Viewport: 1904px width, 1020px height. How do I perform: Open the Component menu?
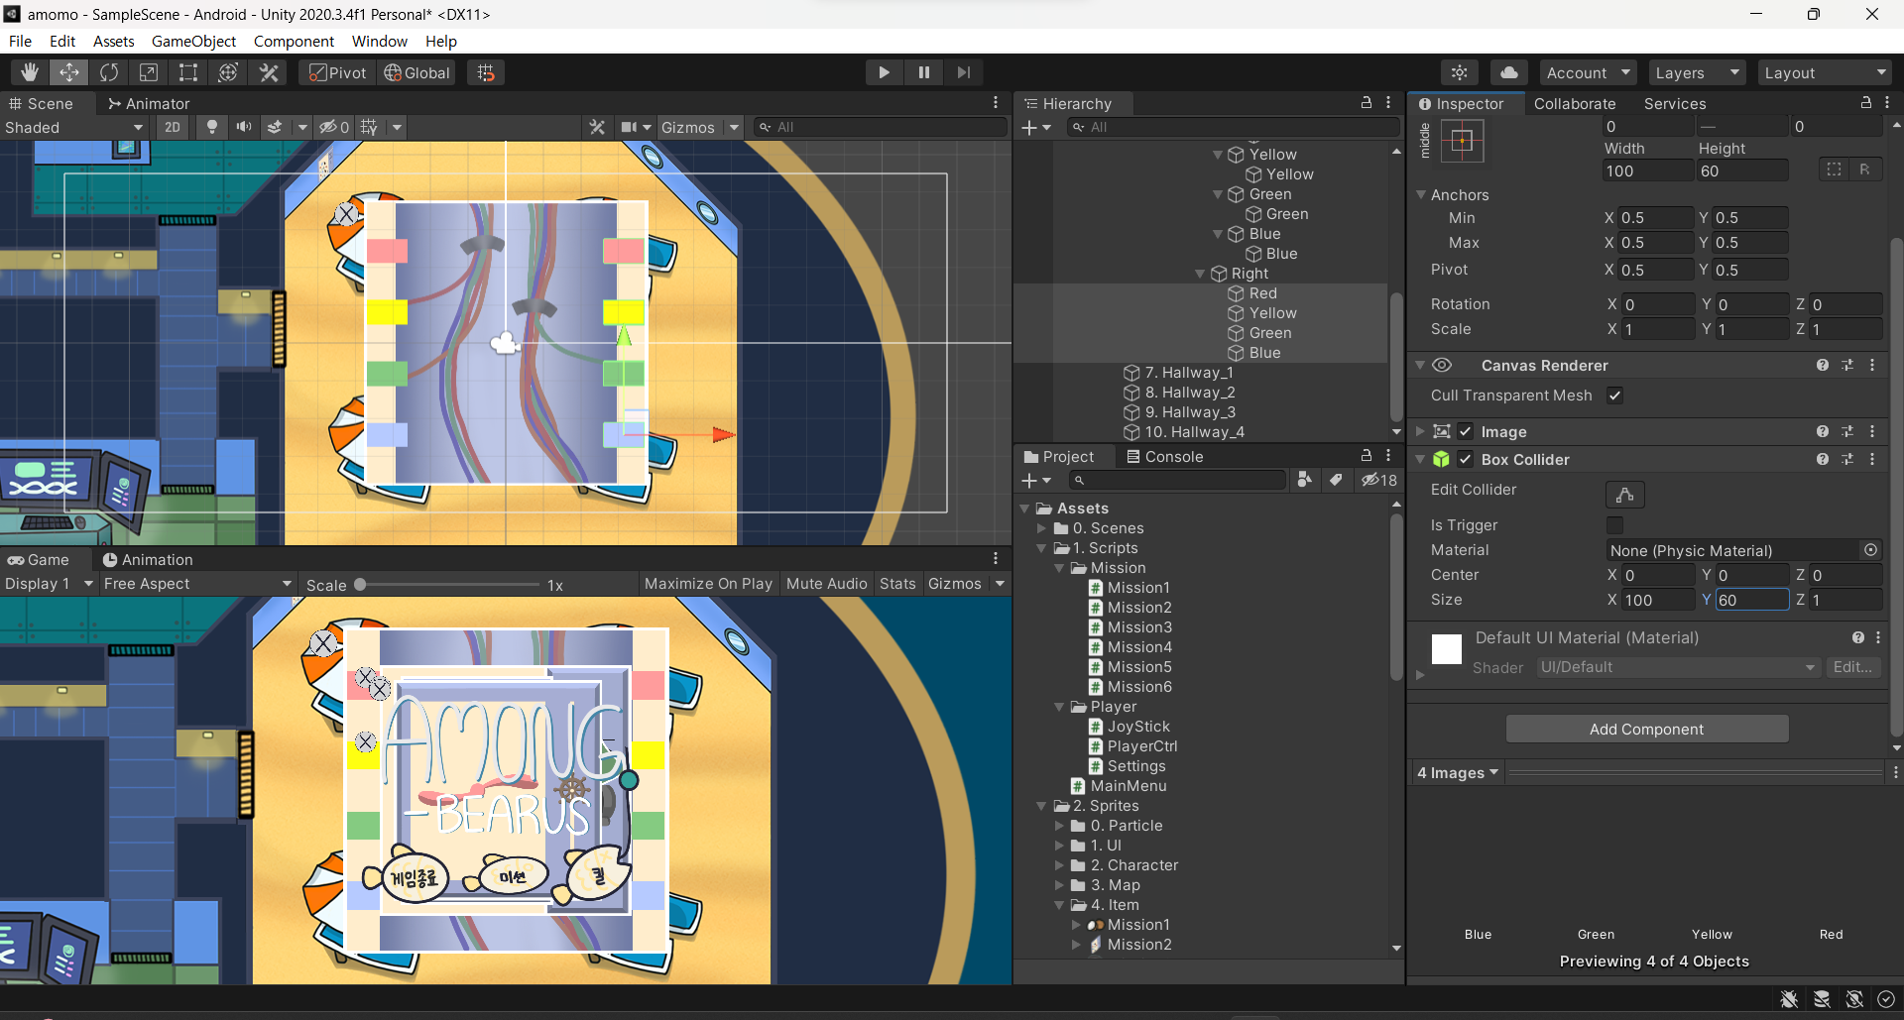(x=294, y=41)
